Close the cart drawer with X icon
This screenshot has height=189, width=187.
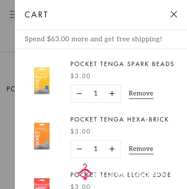click(x=174, y=14)
